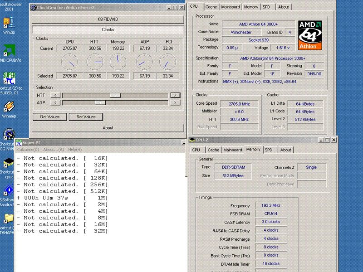363x272 pixels.
Task: Open the ClockGen CG-NVN desktop shortcut
Action: click(x=9, y=135)
